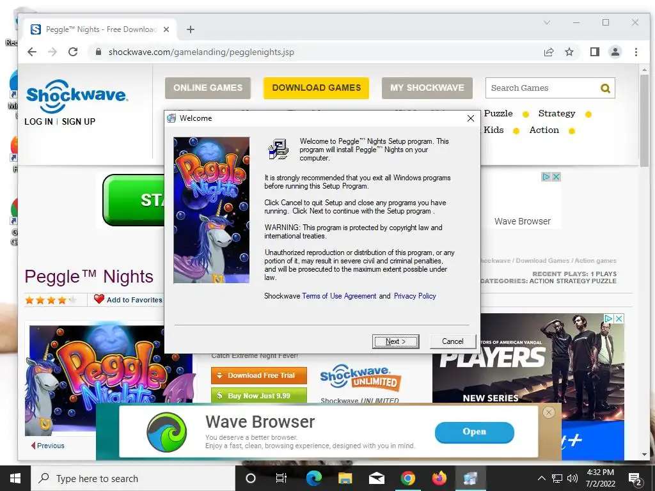
Task: Click the Shockwave logo
Action: [76, 96]
